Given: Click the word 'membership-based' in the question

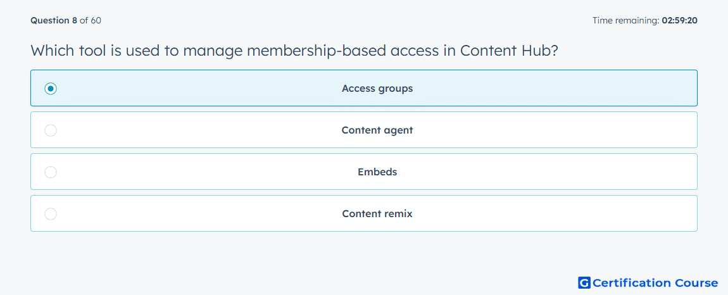Looking at the screenshot, I should click(x=316, y=51).
